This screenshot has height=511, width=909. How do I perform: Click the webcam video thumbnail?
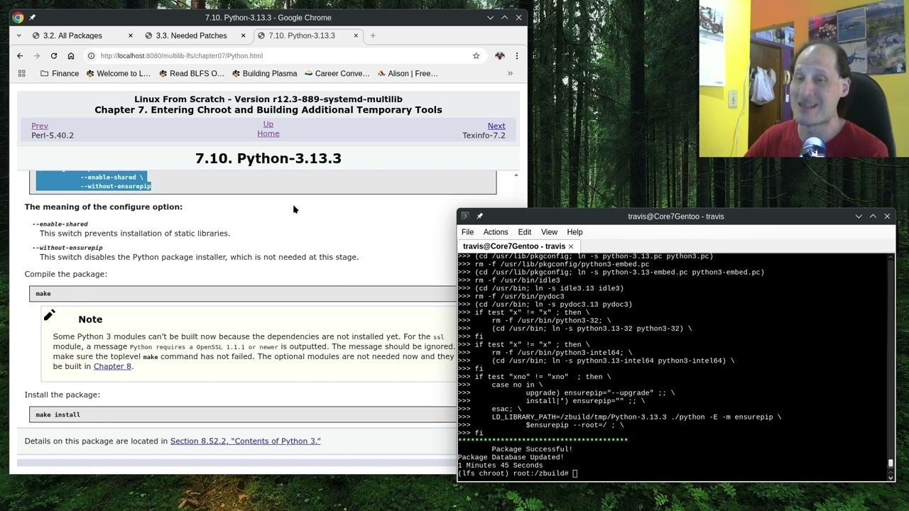[803, 79]
